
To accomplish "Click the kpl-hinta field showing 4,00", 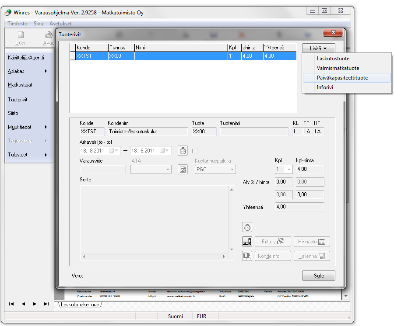I will pos(310,169).
